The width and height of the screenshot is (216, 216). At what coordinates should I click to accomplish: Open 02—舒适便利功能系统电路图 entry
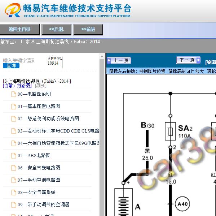tap(48, 118)
